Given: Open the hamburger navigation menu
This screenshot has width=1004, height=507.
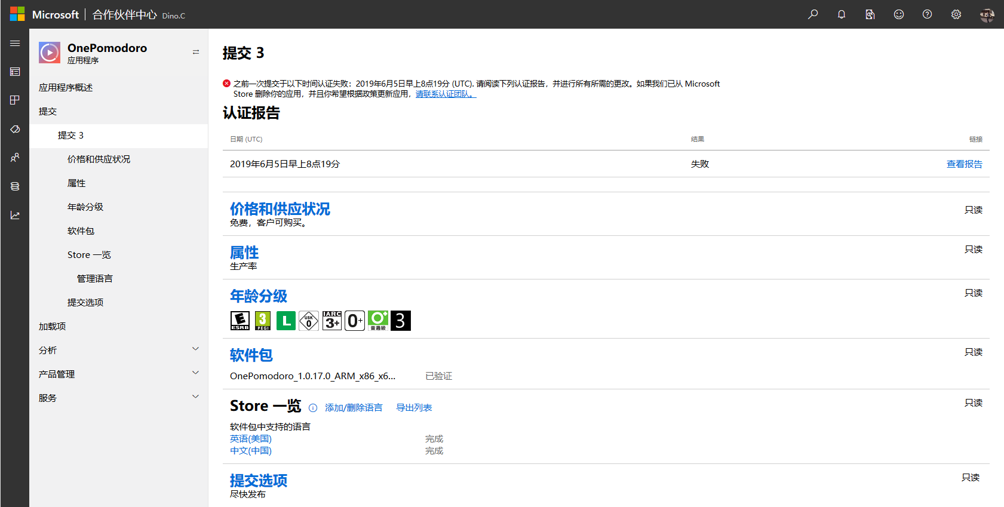Looking at the screenshot, I should tap(15, 44).
